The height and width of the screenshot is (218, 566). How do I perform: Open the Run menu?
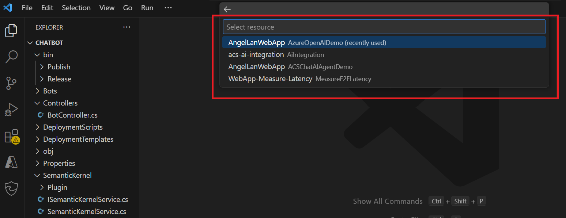click(147, 8)
